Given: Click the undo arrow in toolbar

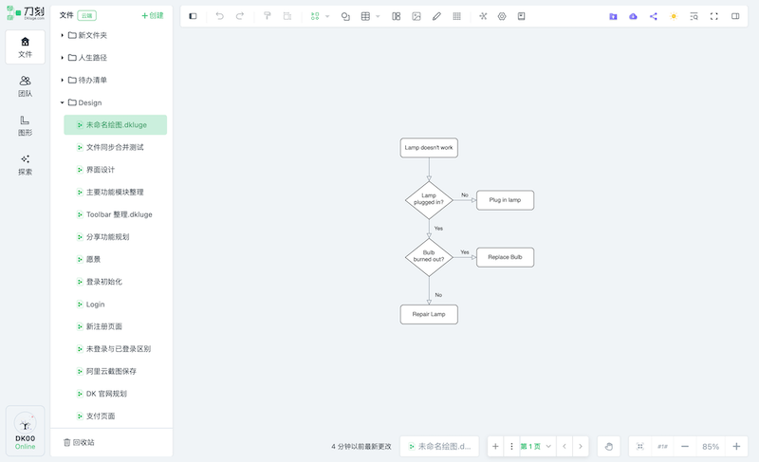Looking at the screenshot, I should tap(219, 16).
